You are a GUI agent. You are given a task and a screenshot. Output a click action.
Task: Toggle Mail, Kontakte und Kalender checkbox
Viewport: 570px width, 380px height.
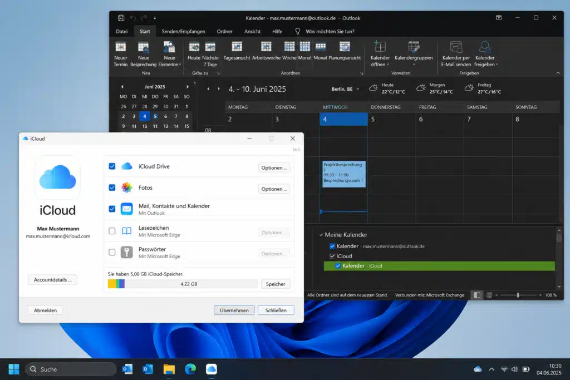pos(112,209)
